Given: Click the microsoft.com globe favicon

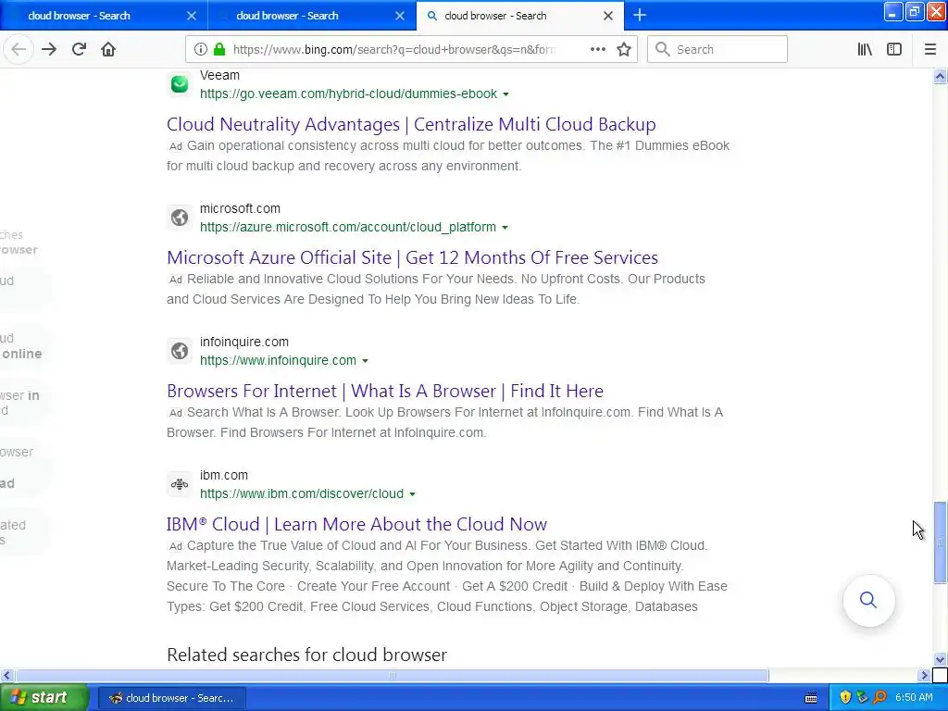Looking at the screenshot, I should coord(180,218).
